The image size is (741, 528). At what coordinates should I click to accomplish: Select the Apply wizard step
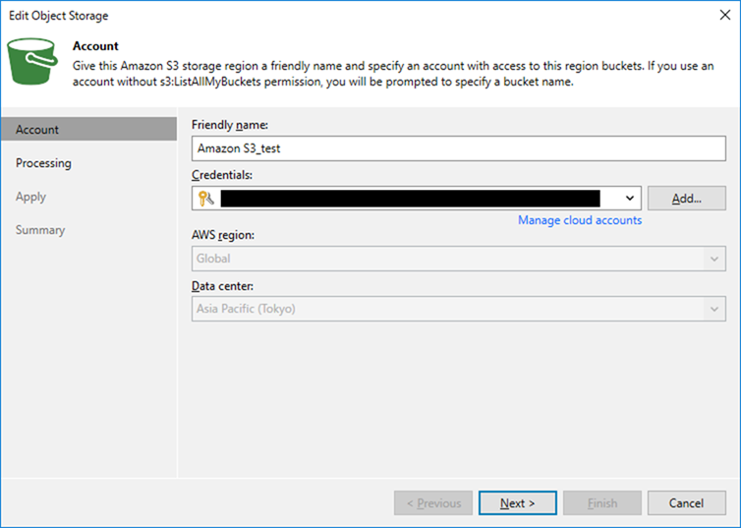[30, 197]
